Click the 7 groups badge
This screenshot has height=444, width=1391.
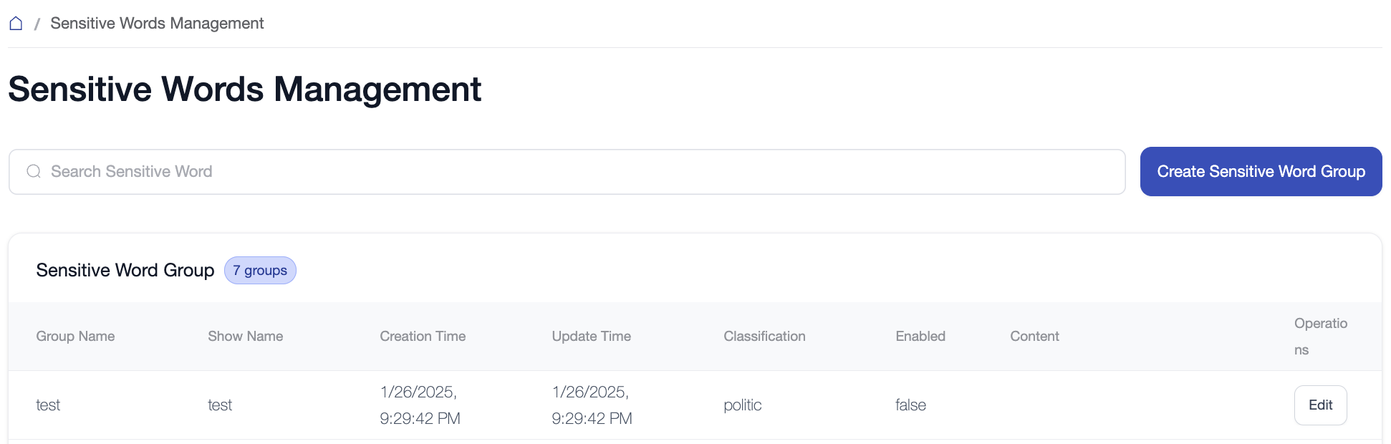coord(260,271)
